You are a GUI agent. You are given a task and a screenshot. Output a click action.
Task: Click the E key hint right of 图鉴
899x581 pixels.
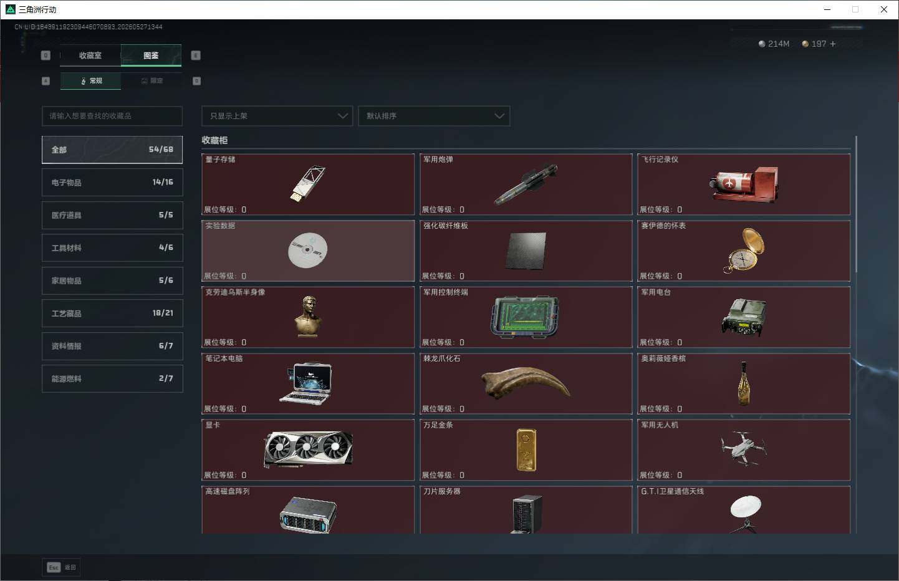point(196,55)
